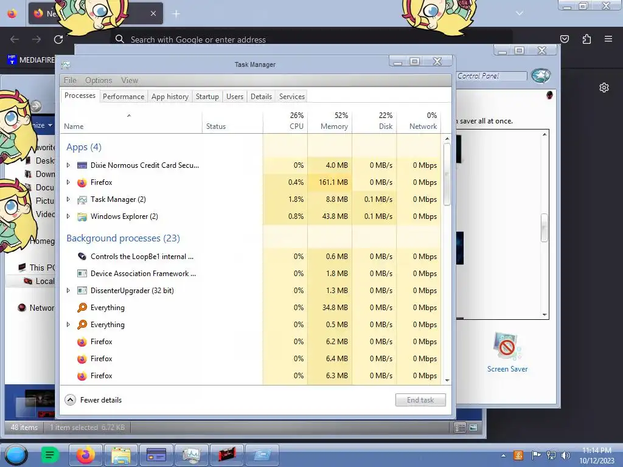Open the MEDIAFIRE bookmark
Image resolution: width=623 pixels, height=467 pixels.
(x=31, y=60)
